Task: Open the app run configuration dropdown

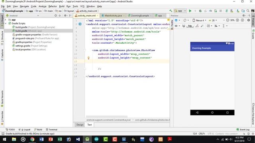Action: 180,11
